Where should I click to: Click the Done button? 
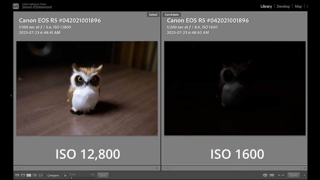(293, 175)
